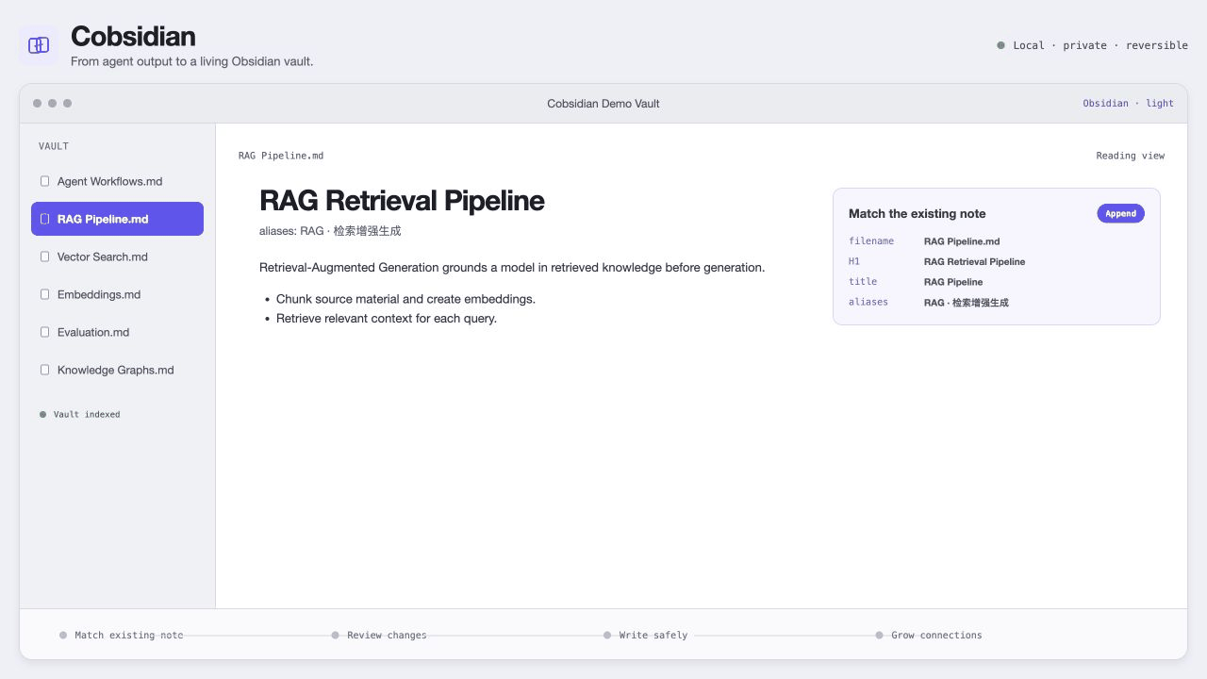The image size is (1207, 679).
Task: Select the "Match existing note" step
Action: pyautogui.click(x=123, y=636)
